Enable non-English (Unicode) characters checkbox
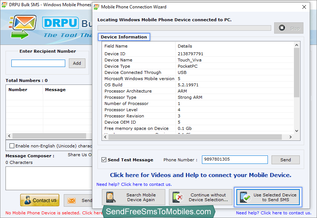This screenshot has height=218, width=317. point(12,146)
